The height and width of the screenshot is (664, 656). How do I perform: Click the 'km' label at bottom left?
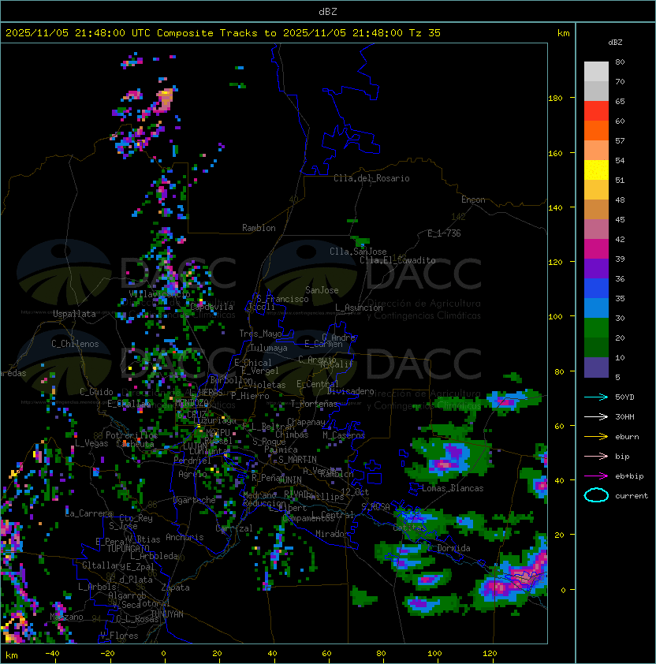click(12, 655)
